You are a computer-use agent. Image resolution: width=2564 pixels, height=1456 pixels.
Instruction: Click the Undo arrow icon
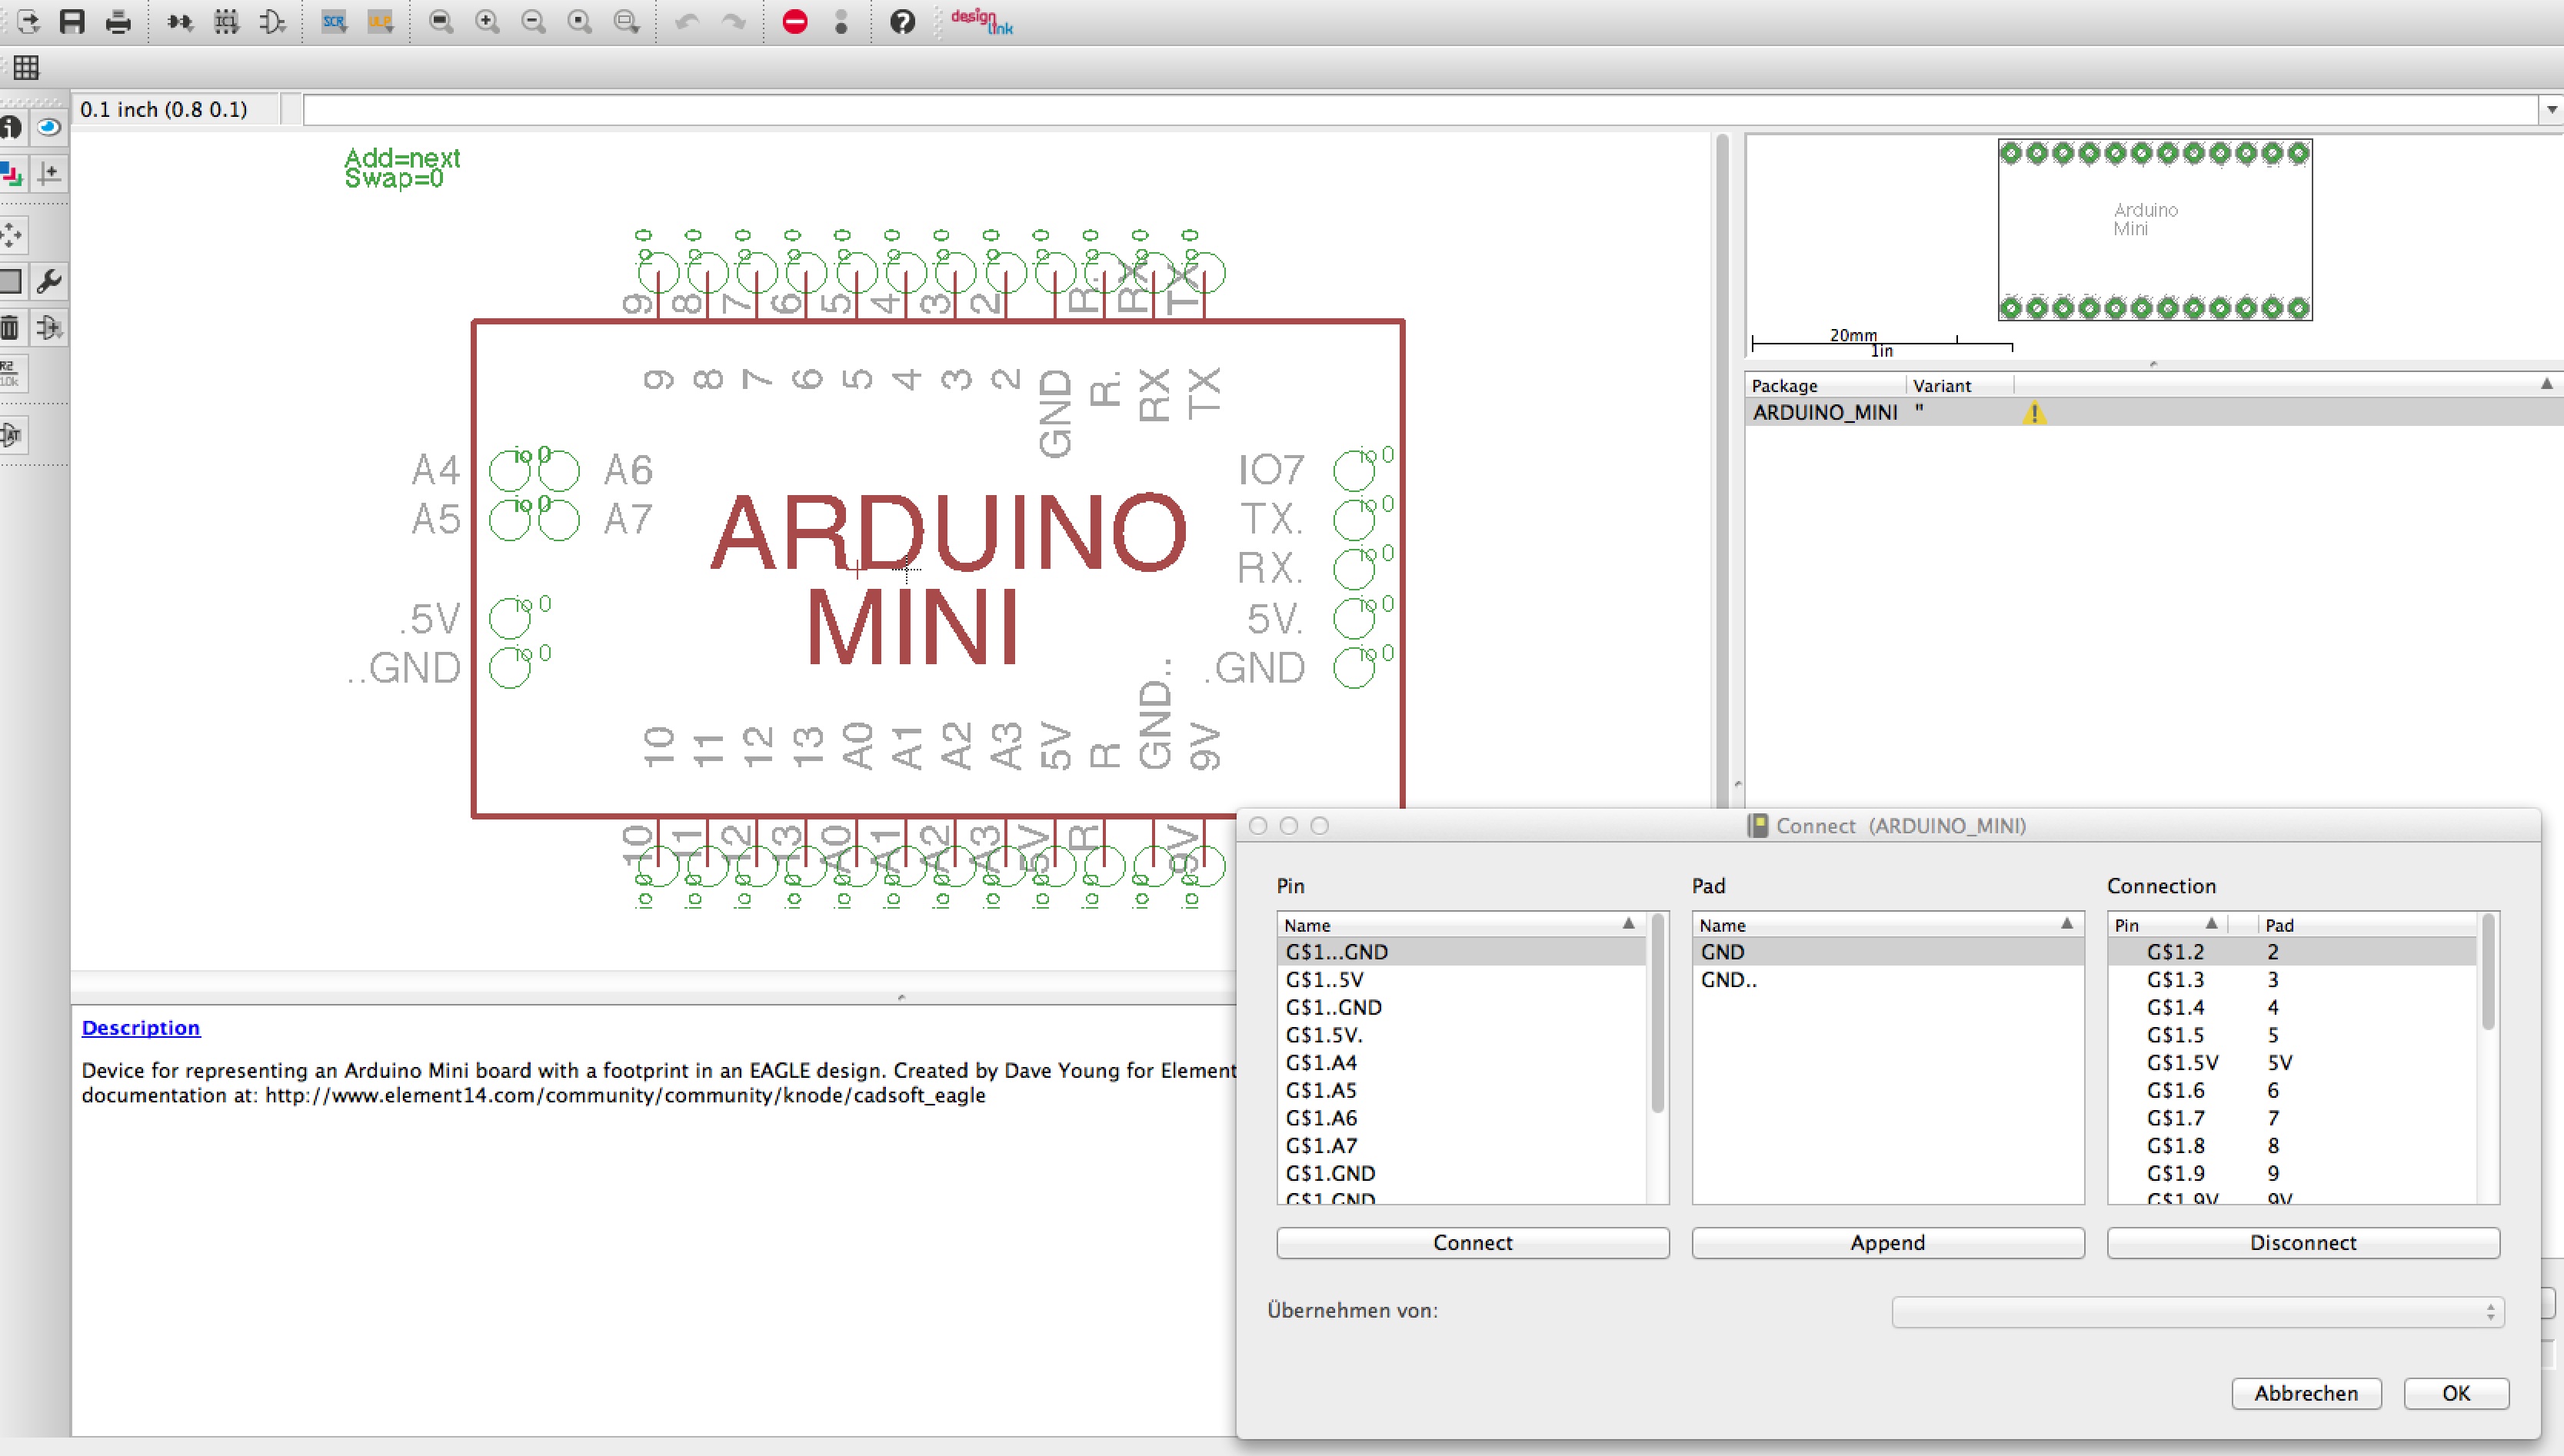688,21
